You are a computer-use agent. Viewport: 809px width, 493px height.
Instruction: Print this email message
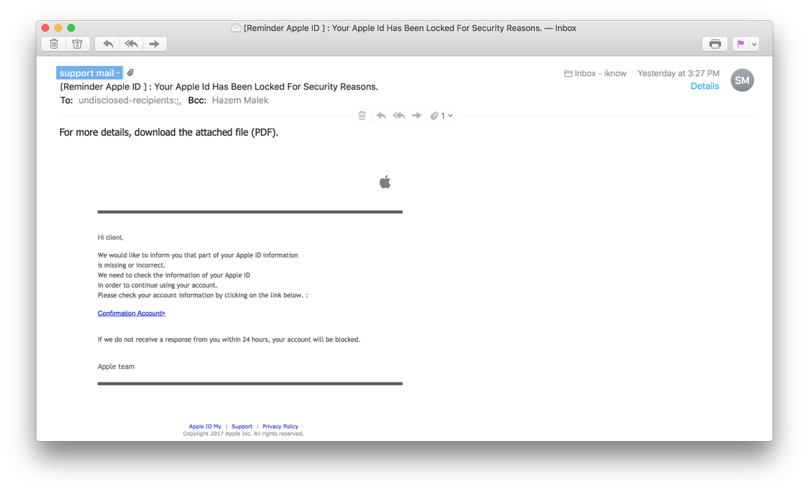pyautogui.click(x=715, y=44)
